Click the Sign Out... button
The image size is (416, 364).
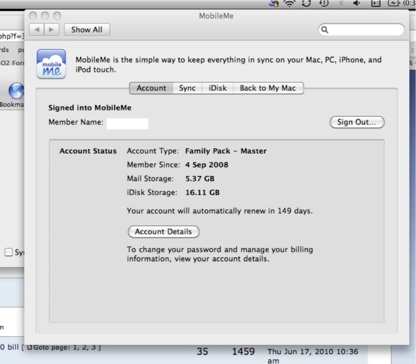[357, 122]
